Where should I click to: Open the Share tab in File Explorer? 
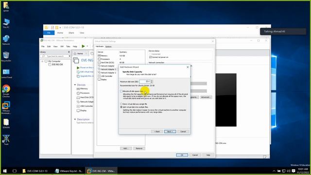(x=71, y=33)
